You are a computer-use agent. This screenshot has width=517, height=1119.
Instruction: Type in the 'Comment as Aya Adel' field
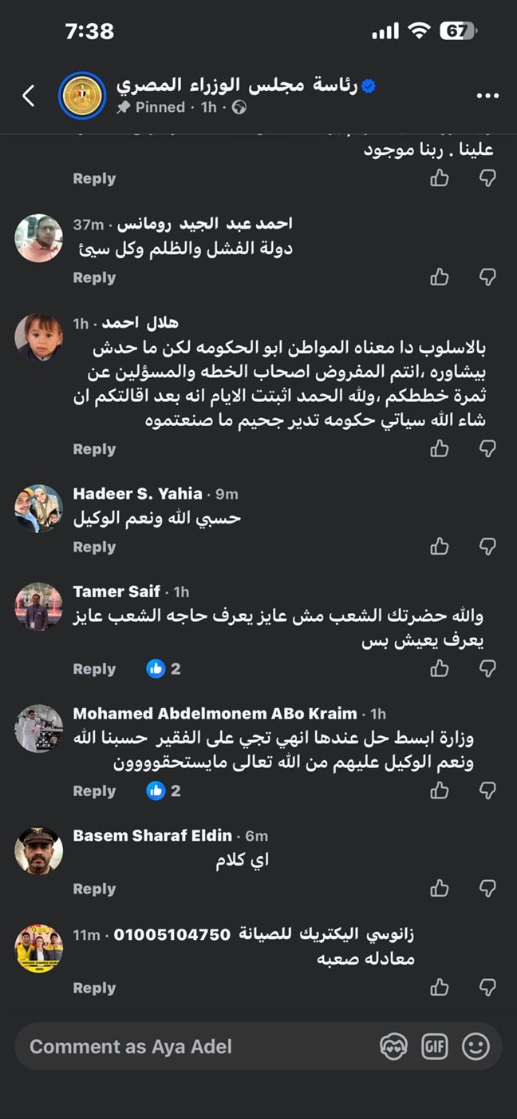click(191, 1046)
